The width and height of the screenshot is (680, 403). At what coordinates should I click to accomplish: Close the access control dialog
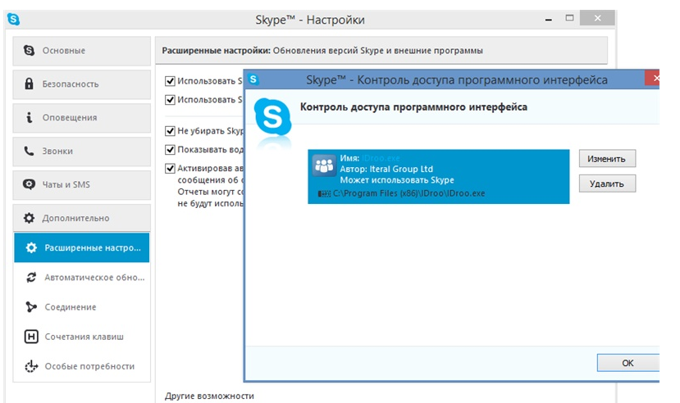[x=654, y=79]
